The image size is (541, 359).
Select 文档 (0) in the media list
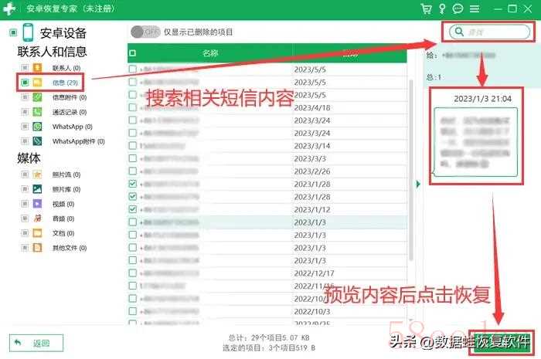point(63,233)
